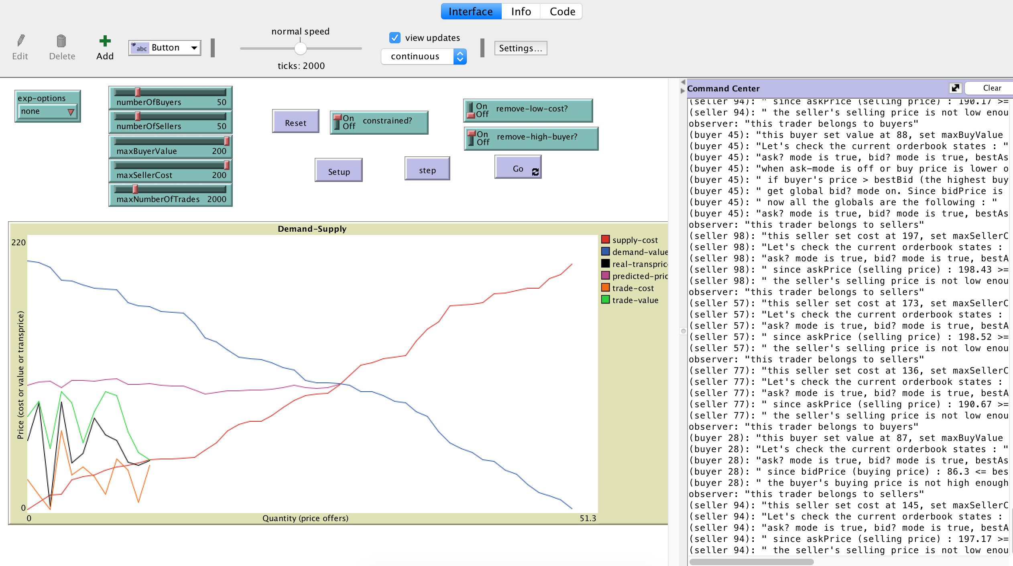Open the exp-options chooser dropdown
This screenshot has height=566, width=1013.
coord(47,111)
